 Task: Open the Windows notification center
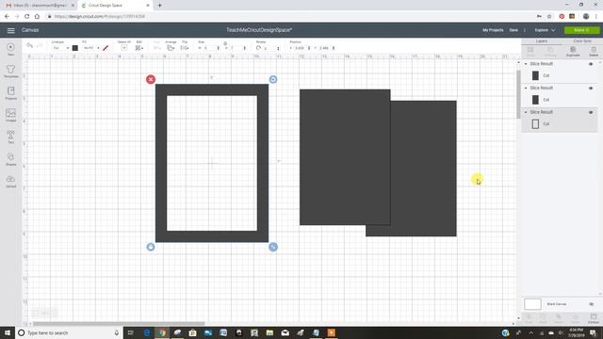tap(593, 332)
